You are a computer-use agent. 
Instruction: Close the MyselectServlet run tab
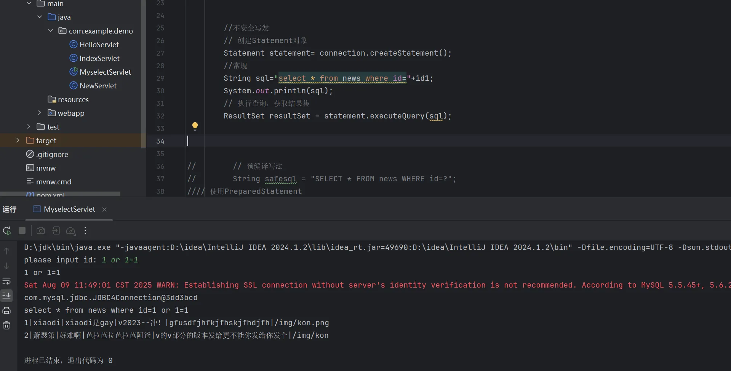pos(104,209)
